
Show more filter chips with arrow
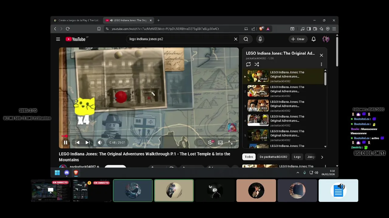coord(322,157)
